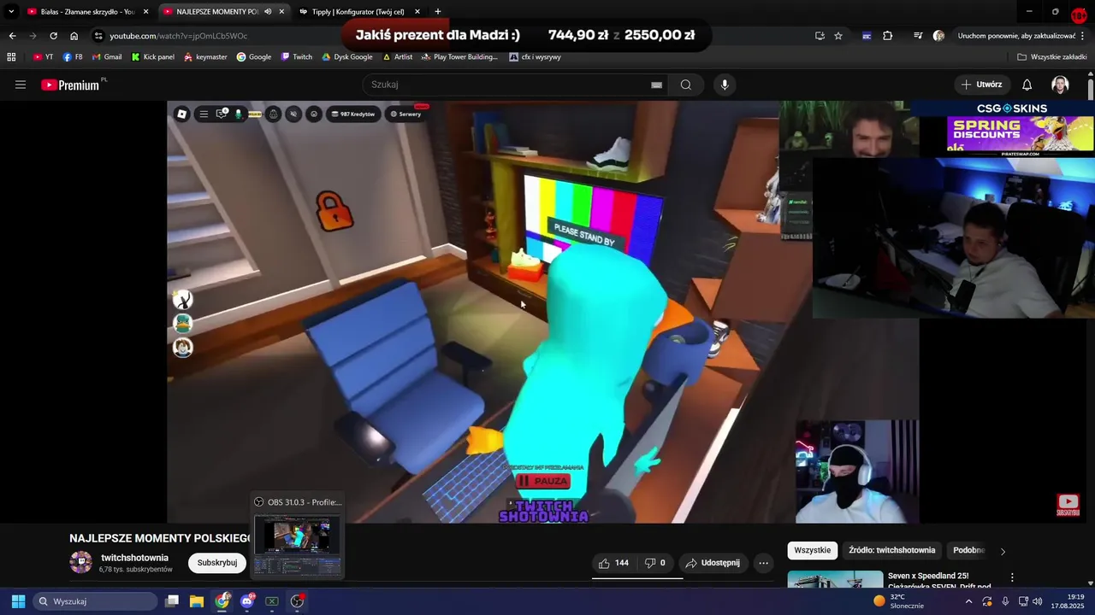The image size is (1095, 615).
Task: Open the YouTube account avatar menu
Action: [1060, 85]
